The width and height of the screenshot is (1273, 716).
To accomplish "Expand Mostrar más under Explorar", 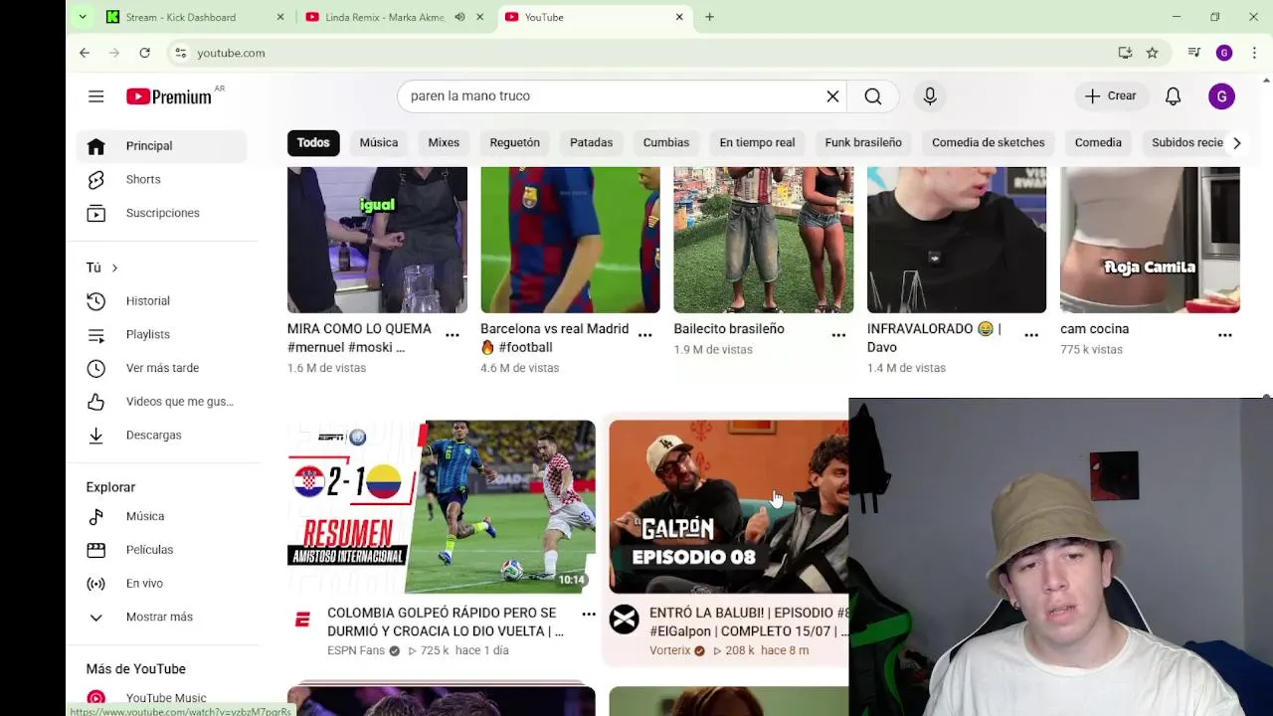I will pos(161,617).
